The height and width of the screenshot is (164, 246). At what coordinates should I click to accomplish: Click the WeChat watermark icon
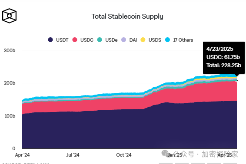[165, 153]
